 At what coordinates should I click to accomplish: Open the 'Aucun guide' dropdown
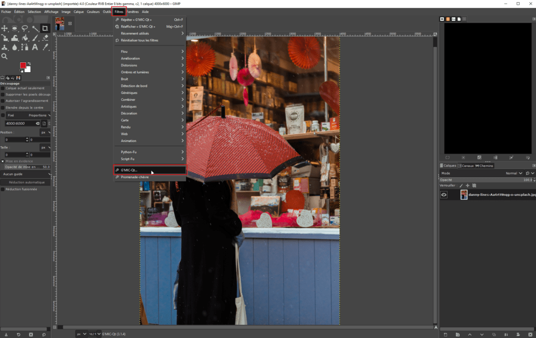coord(26,174)
